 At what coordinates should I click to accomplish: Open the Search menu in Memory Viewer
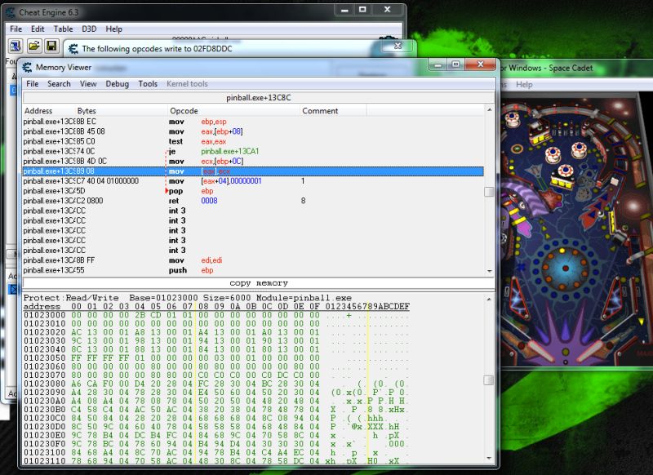[x=59, y=83]
